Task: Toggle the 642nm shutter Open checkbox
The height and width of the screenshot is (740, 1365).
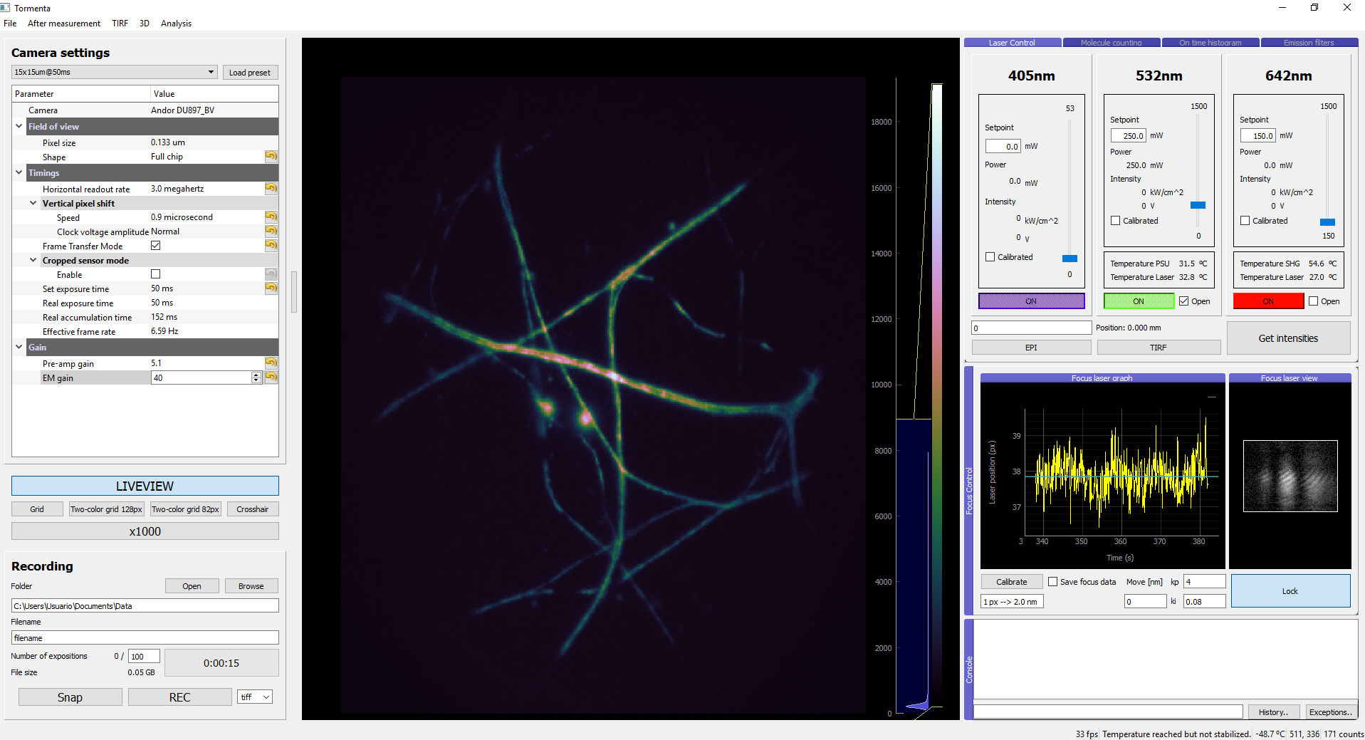Action: pos(1313,301)
